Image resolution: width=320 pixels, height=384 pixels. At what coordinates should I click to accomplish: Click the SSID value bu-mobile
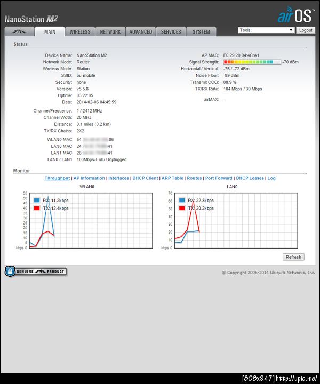point(86,75)
